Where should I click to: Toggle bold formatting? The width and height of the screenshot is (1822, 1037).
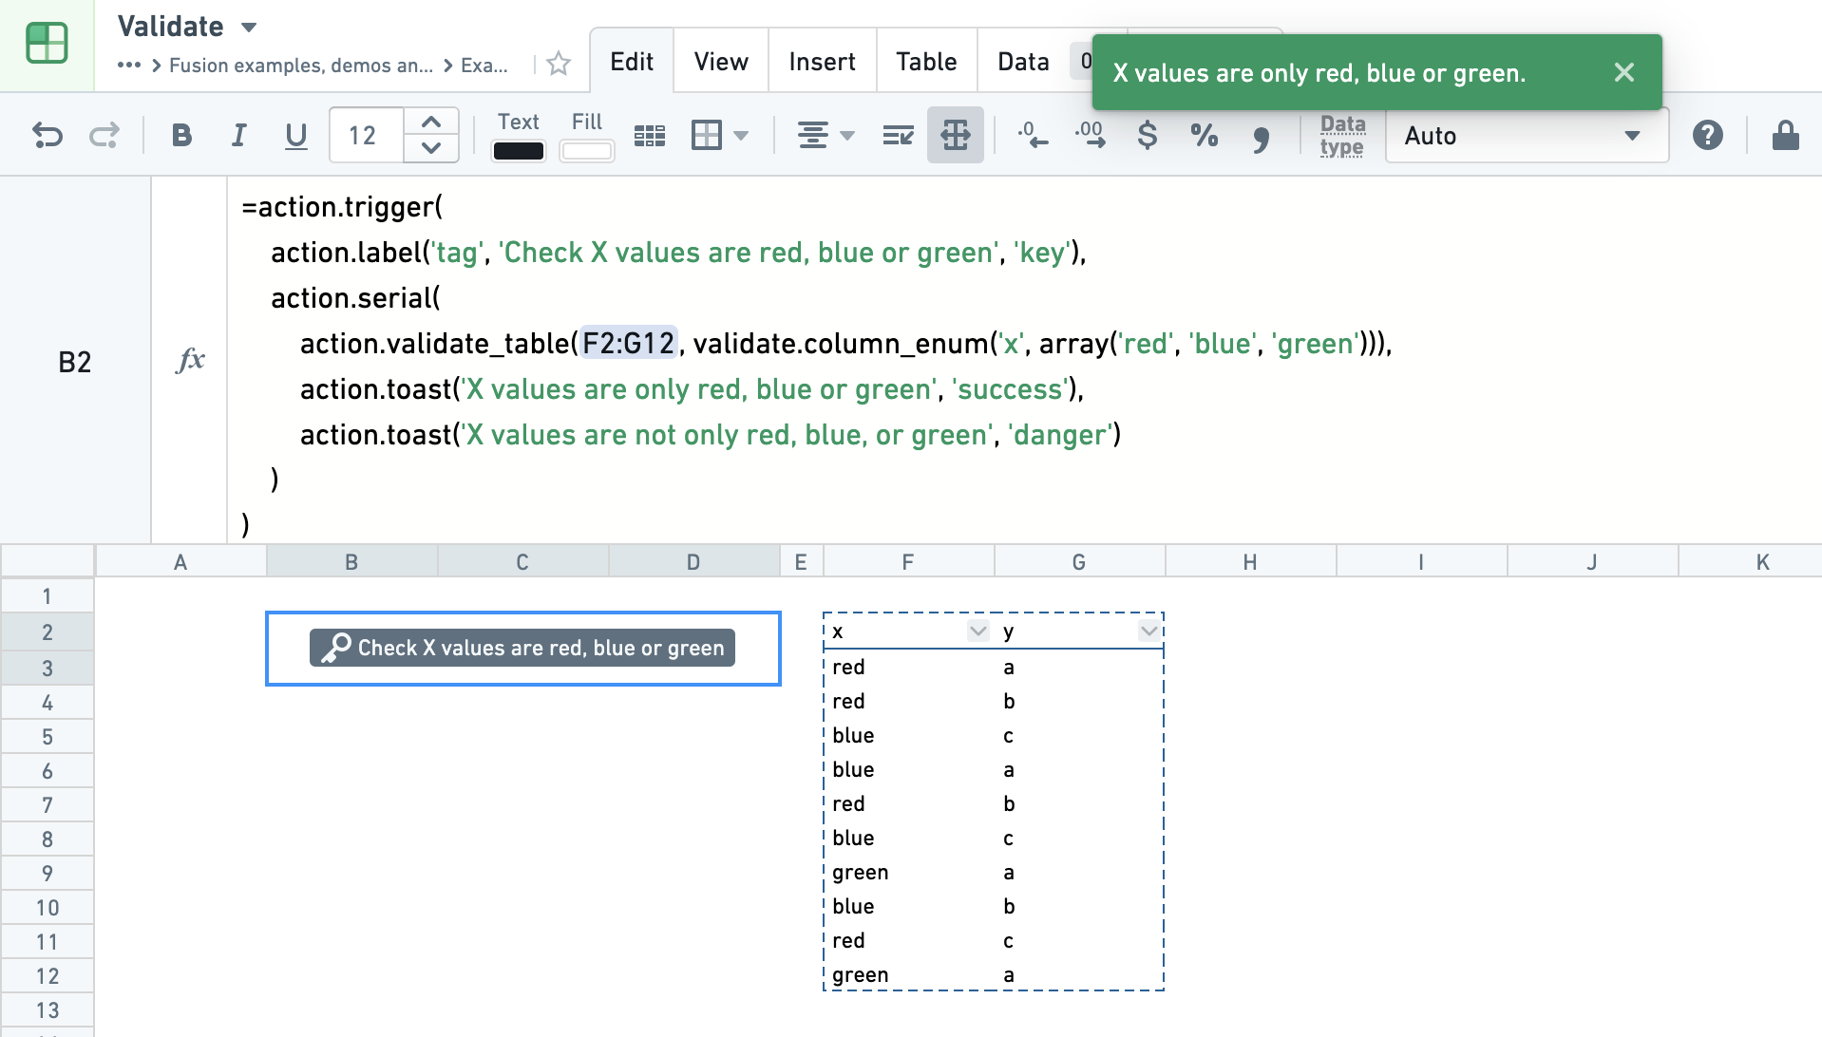click(181, 136)
